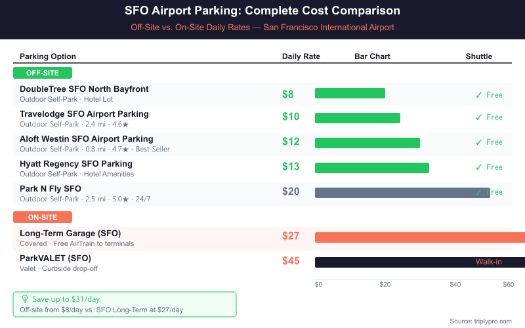Click the DoubleTree free shuttle checkmark
Image resolution: width=525 pixels, height=328 pixels.
[479, 95]
